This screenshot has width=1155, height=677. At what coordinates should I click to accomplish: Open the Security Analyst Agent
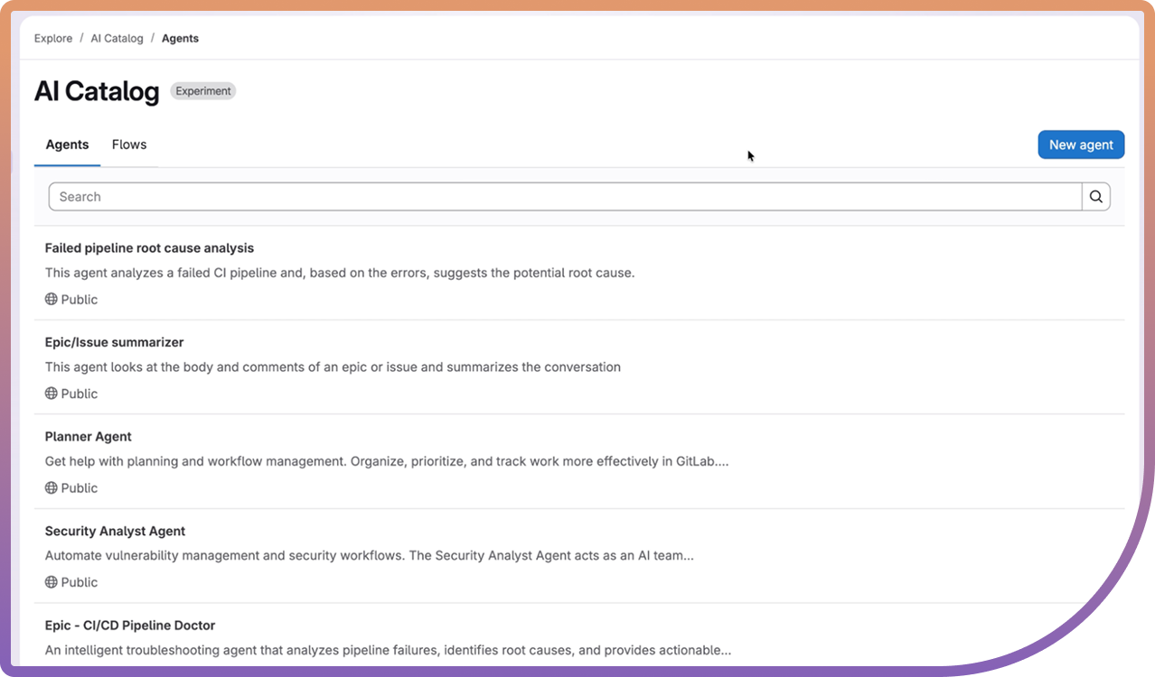tap(115, 531)
